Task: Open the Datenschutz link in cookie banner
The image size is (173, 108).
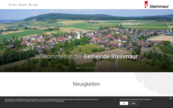Action: pos(60,101)
